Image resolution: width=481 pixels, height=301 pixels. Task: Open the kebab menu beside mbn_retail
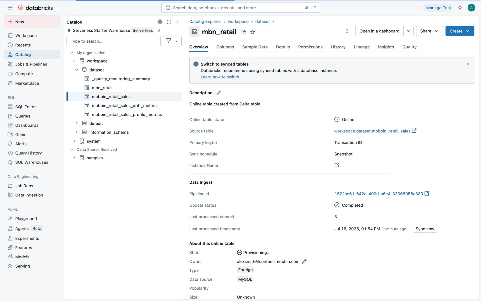pos(347,31)
